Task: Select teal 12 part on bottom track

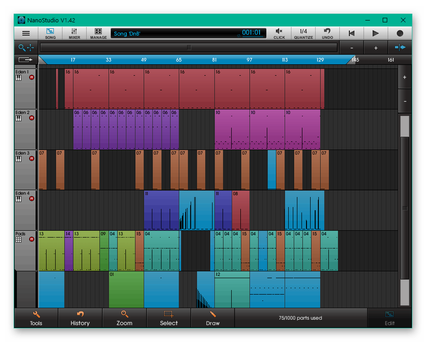Action: [x=232, y=290]
